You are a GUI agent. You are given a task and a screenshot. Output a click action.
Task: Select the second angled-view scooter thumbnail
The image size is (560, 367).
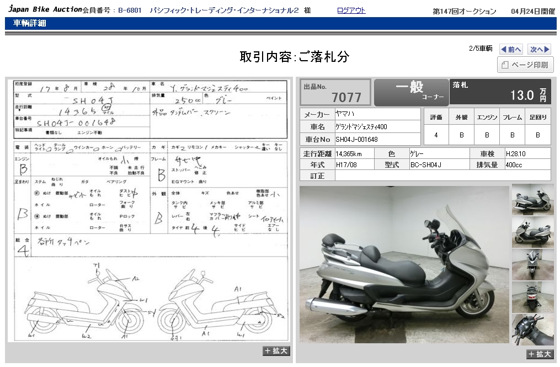pyautogui.click(x=532, y=232)
